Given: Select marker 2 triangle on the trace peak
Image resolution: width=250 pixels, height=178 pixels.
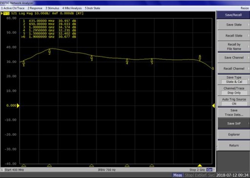Looking at the screenshot, I should pos(49,51).
